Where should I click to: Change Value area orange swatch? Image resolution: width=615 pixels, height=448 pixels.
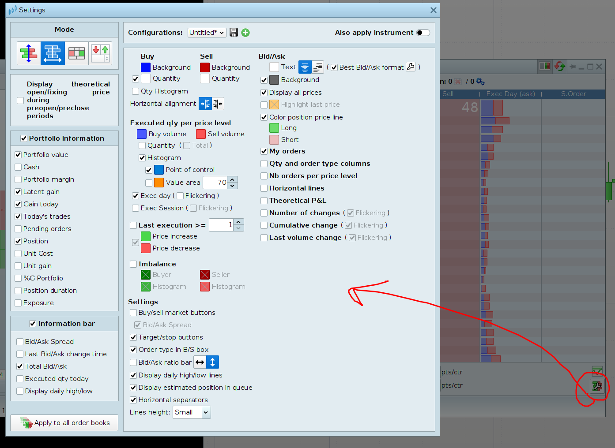[159, 183]
